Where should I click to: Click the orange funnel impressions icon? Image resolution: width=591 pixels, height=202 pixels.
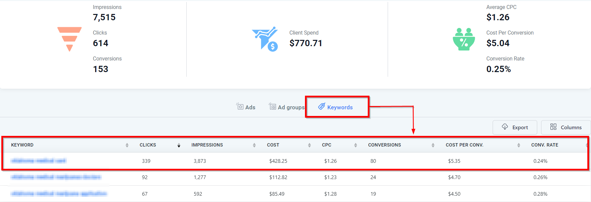click(x=69, y=39)
